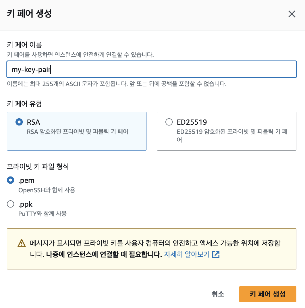This screenshot has height=308, width=305.
Task: Click the ED25519 option card
Action: pyautogui.click(x=226, y=131)
